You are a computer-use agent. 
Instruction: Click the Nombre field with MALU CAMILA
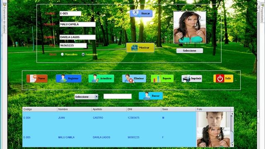(77, 24)
